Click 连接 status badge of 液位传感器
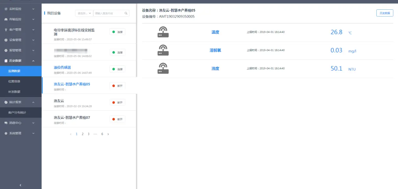 (117, 69)
